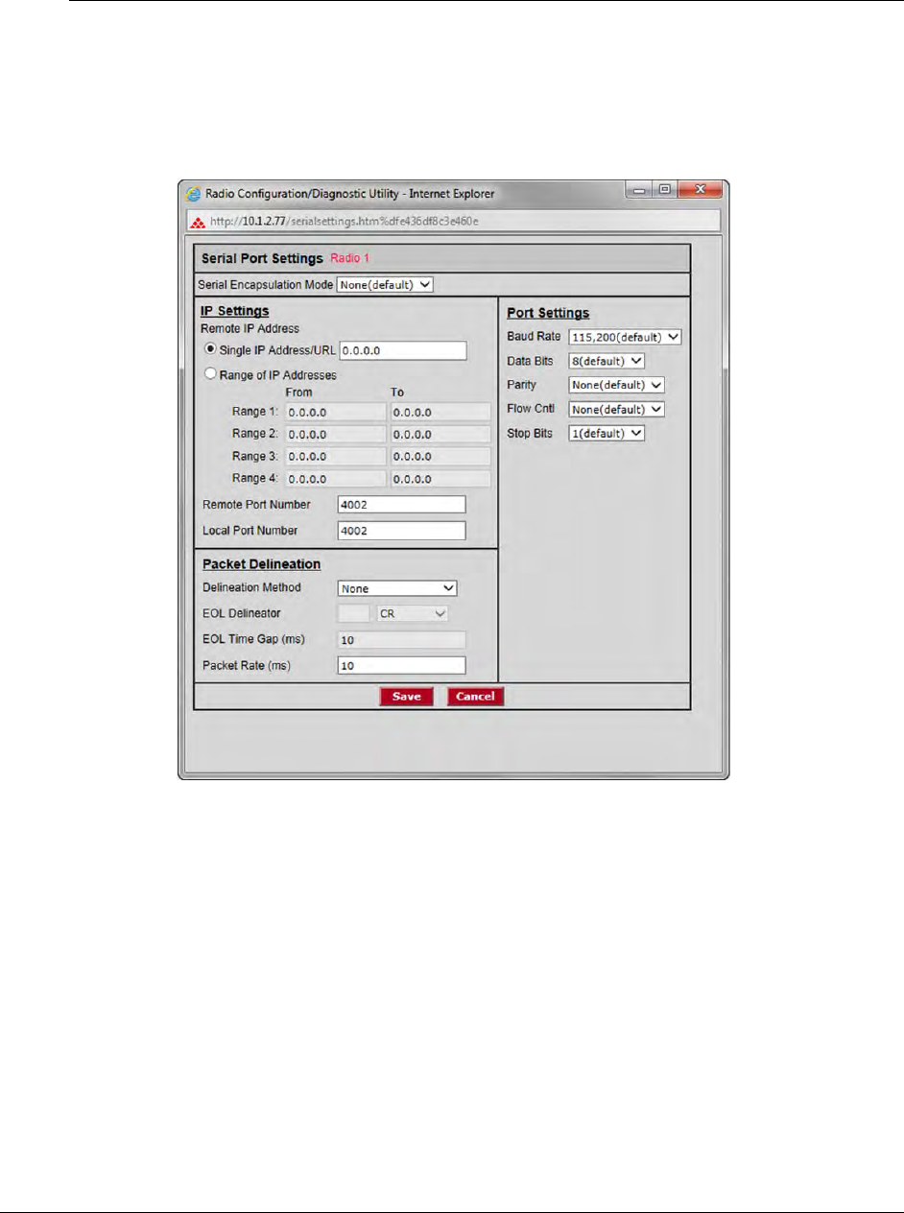Open the Stop Bits dropdown
Screen dimensions: 904x1213
[606, 433]
